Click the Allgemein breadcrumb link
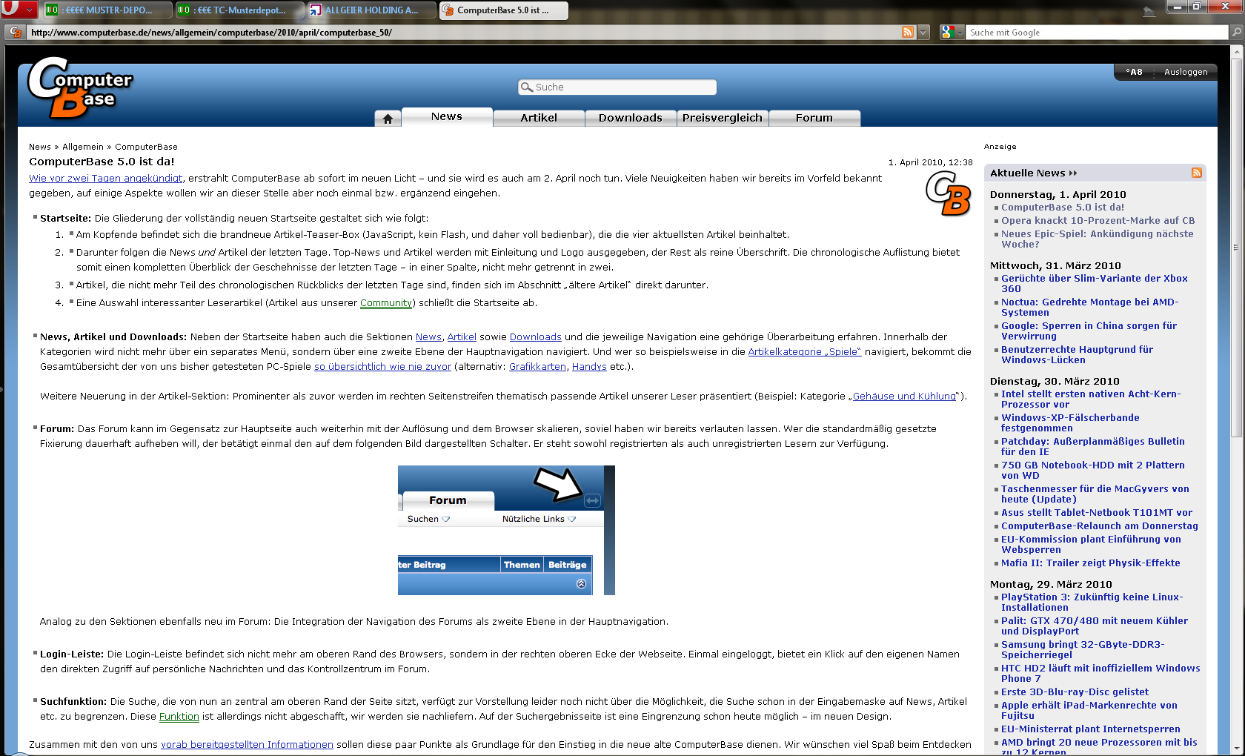The height and width of the screenshot is (756, 1245). tap(83, 147)
